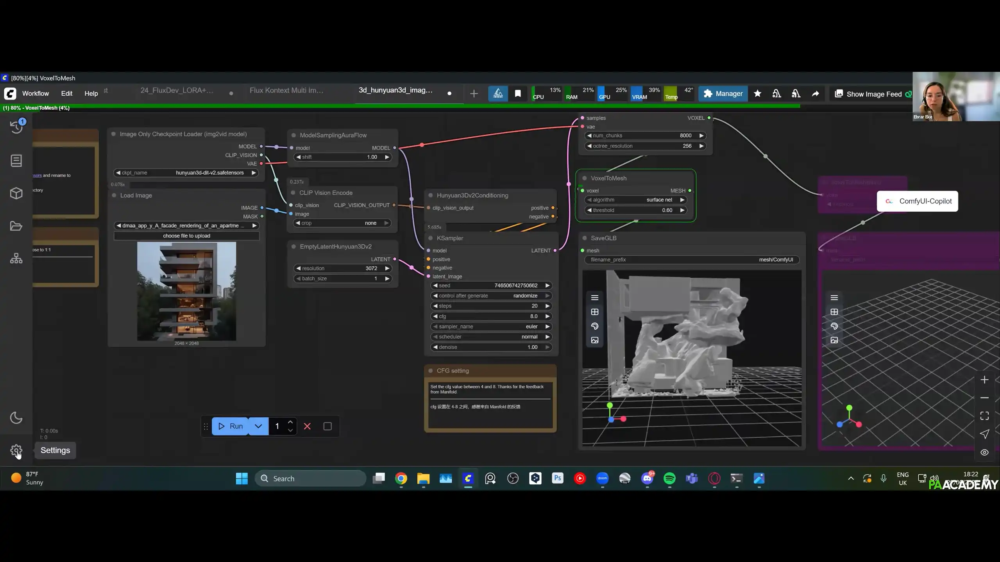The image size is (1000, 562).
Task: Toggle collapse dot on CFG setting note
Action: tap(431, 371)
